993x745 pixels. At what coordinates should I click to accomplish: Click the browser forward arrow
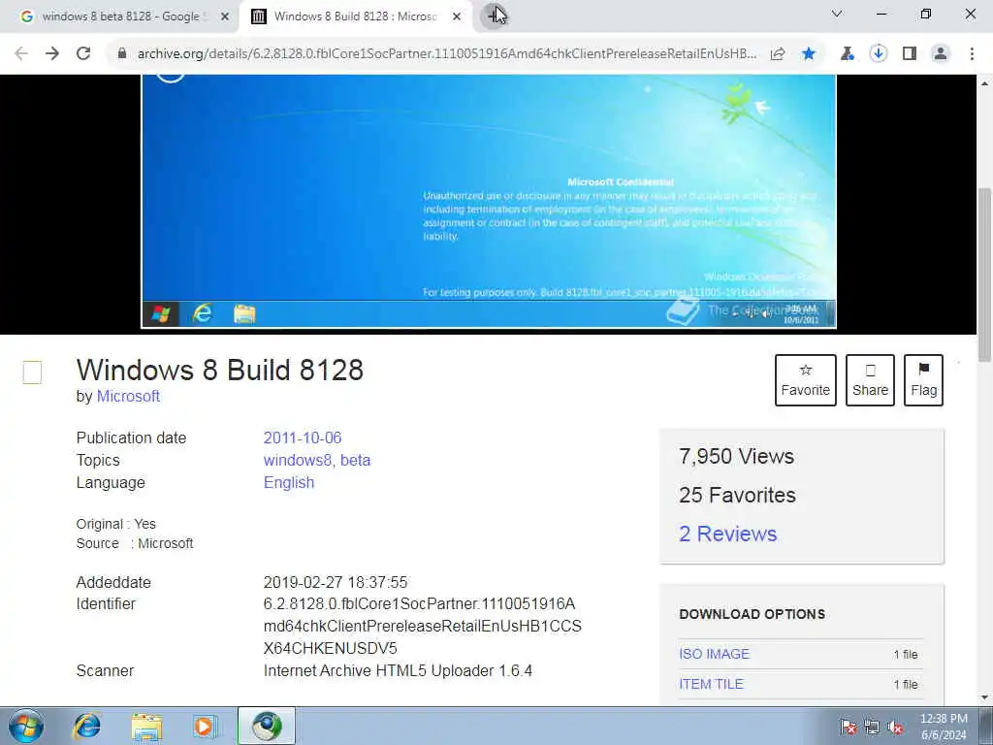point(52,54)
